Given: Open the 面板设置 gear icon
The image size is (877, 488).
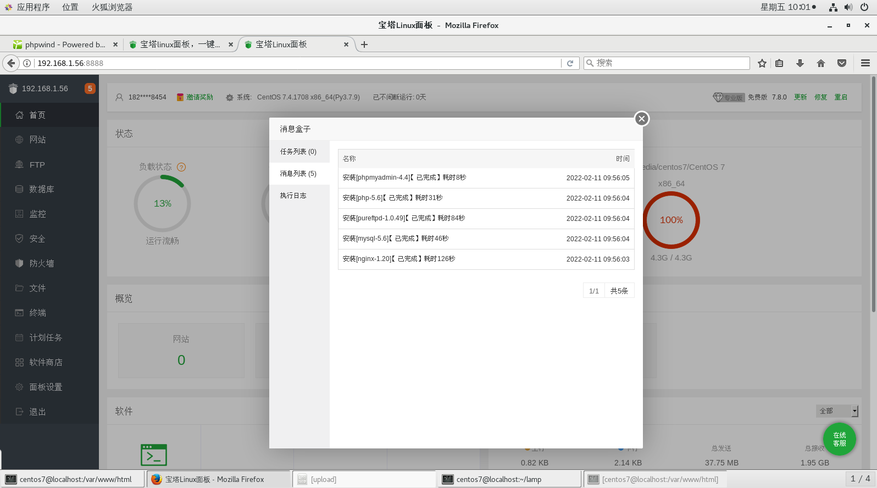Looking at the screenshot, I should (19, 387).
